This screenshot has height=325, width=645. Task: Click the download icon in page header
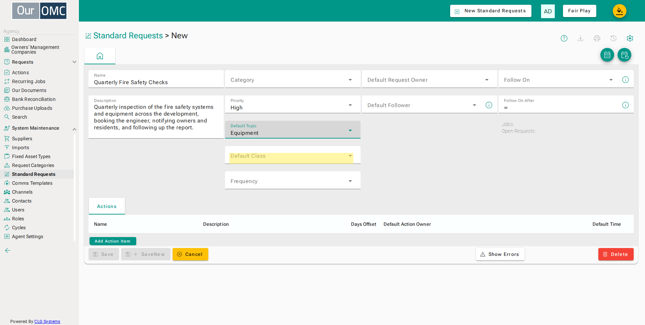pos(580,38)
